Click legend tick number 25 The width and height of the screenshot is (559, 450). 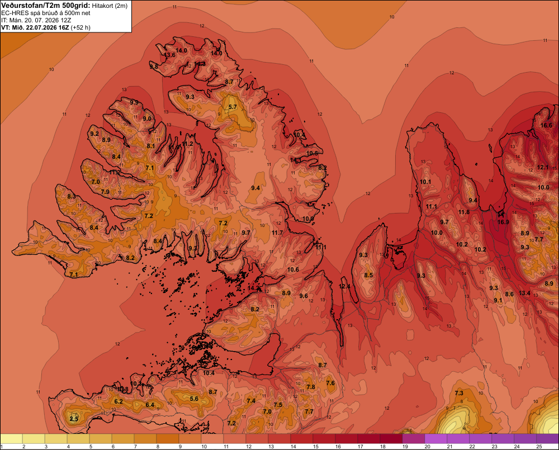coord(539,447)
